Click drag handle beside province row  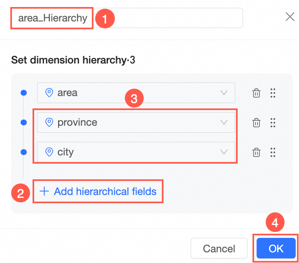coord(273,122)
